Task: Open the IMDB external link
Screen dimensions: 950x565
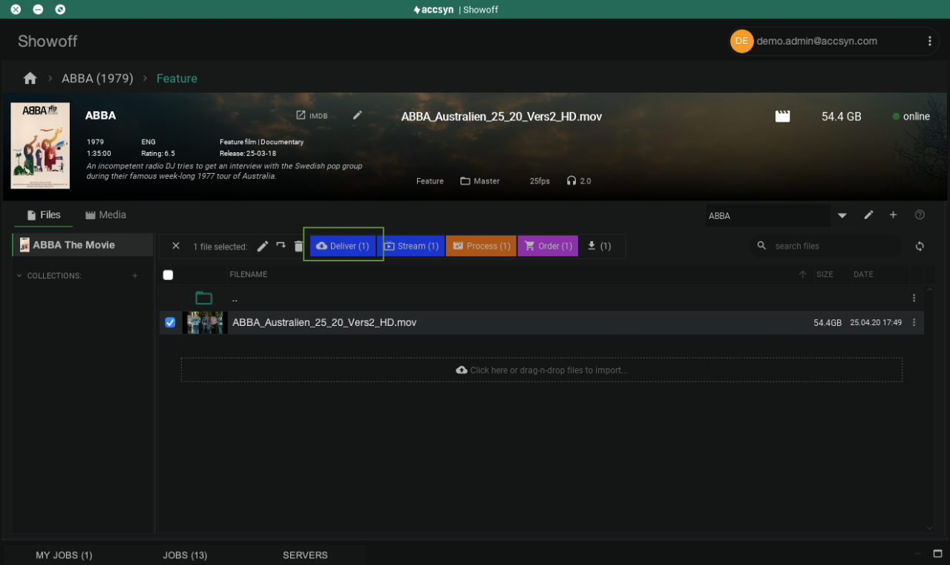Action: tap(312, 116)
